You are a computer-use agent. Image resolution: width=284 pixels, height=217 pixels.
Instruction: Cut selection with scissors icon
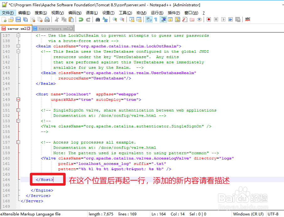click(x=57, y=19)
